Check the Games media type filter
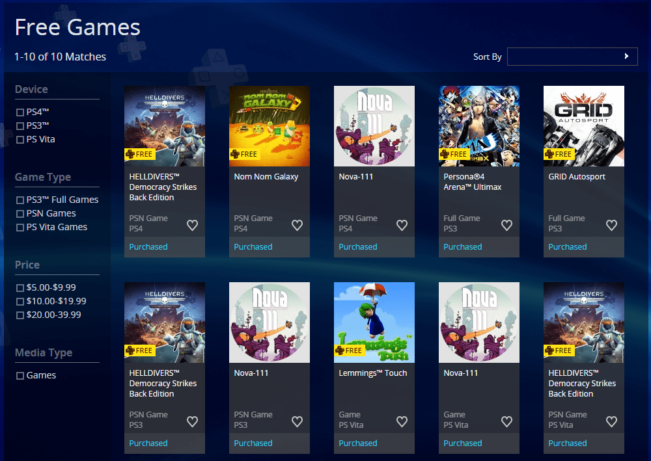 [20, 376]
